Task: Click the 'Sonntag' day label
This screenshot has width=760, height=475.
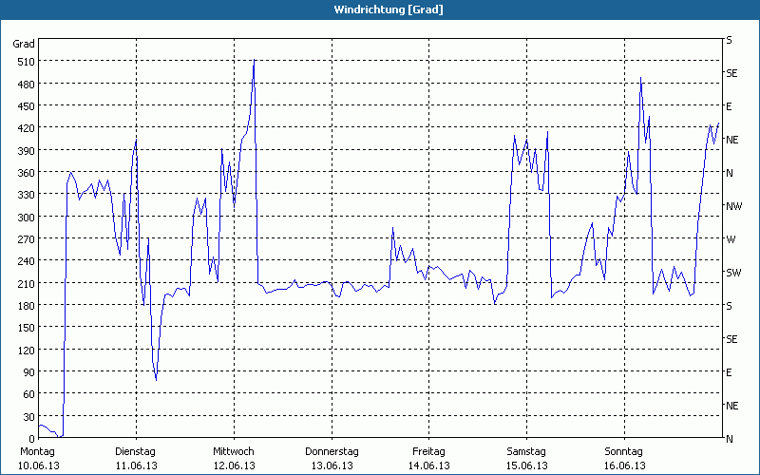Action: (x=623, y=452)
